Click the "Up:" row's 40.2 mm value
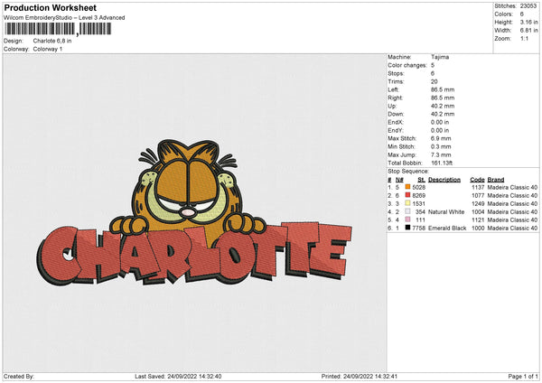Viewport: 542px width, 383px height. 443,106
